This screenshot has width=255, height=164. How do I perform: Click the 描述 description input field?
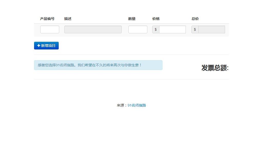click(x=93, y=29)
